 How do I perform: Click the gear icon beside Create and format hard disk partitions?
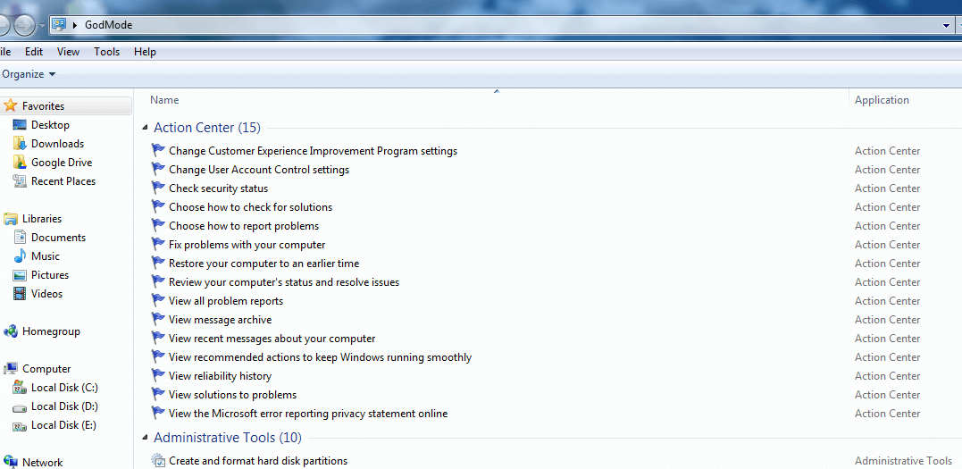coord(158,460)
